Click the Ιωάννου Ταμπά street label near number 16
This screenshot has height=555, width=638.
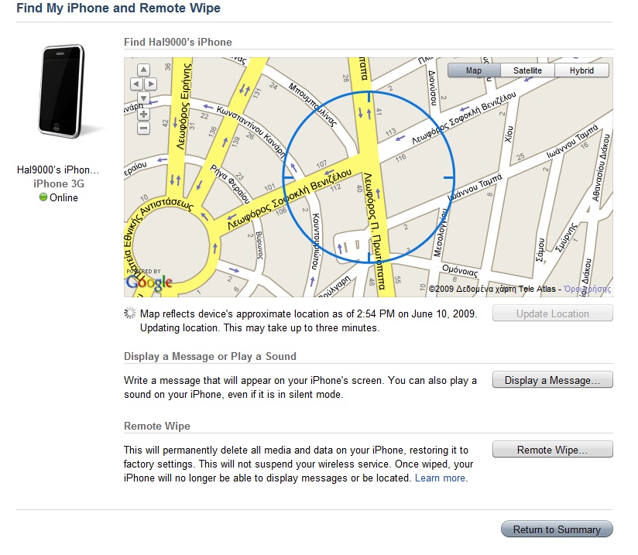click(571, 142)
